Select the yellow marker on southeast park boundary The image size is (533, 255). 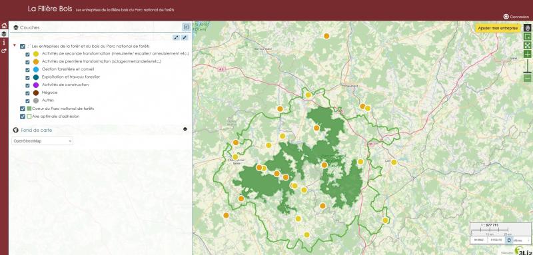[385, 220]
